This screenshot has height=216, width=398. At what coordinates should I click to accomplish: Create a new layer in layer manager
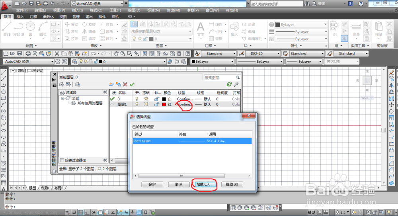tap(111, 84)
